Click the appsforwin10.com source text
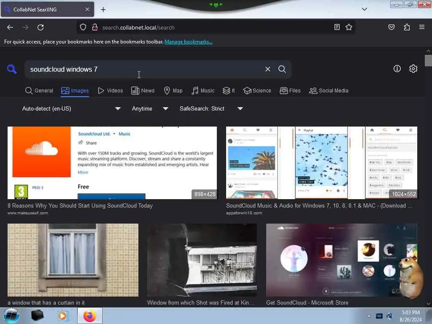This screenshot has width=432, height=324. [244, 213]
